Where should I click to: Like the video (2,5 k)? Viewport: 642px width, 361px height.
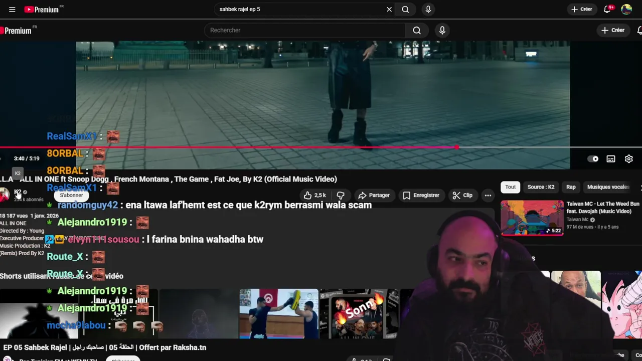click(x=315, y=195)
